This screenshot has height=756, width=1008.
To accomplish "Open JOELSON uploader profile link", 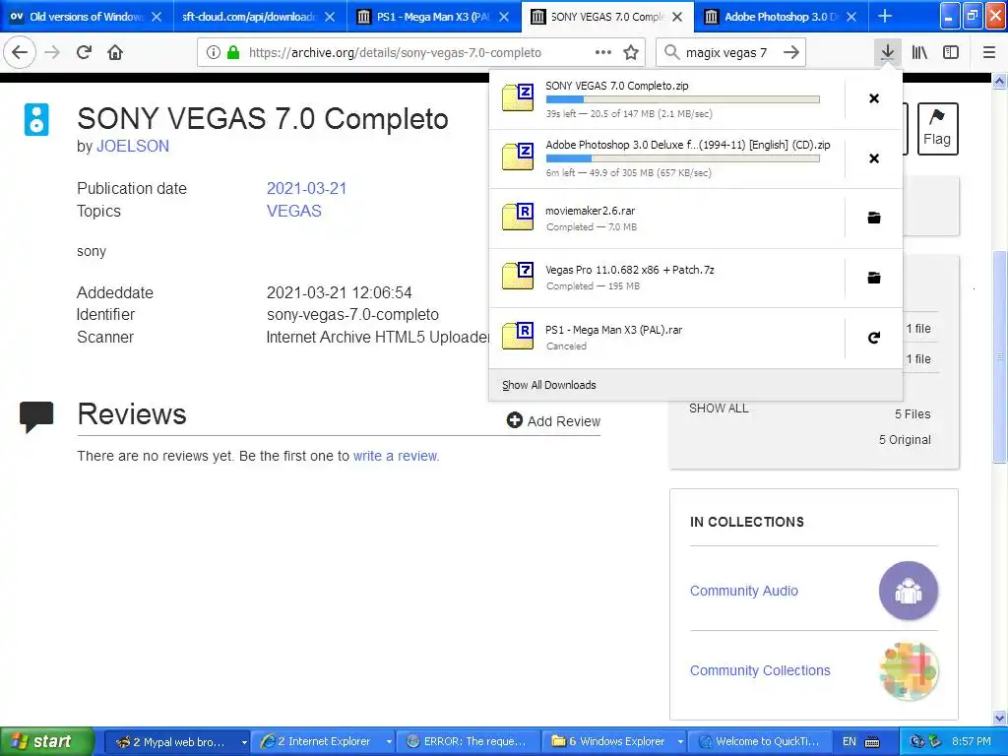I will (133, 146).
